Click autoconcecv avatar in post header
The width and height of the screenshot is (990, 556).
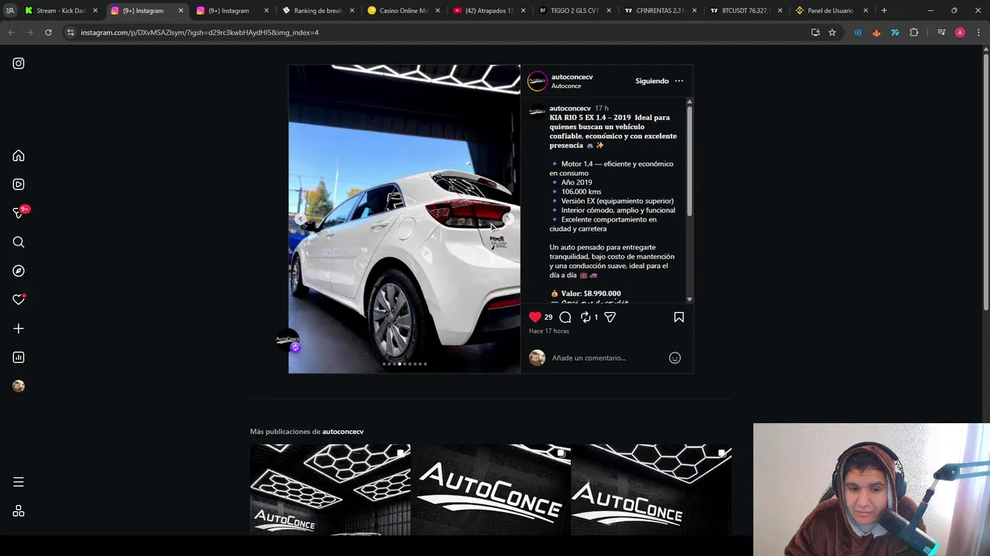tap(538, 81)
